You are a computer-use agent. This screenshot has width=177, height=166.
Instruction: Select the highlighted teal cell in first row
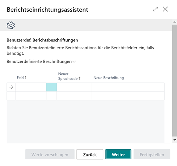[x=51, y=87]
